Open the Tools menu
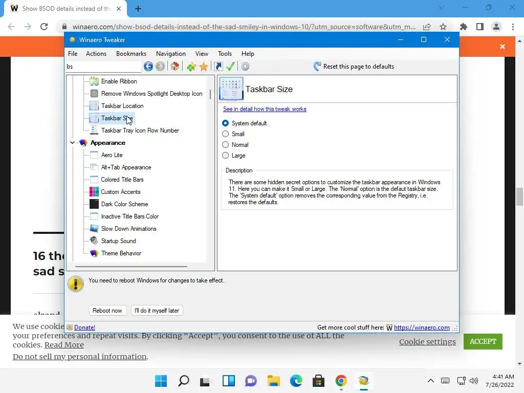Viewport: 524px width, 393px height. point(225,53)
